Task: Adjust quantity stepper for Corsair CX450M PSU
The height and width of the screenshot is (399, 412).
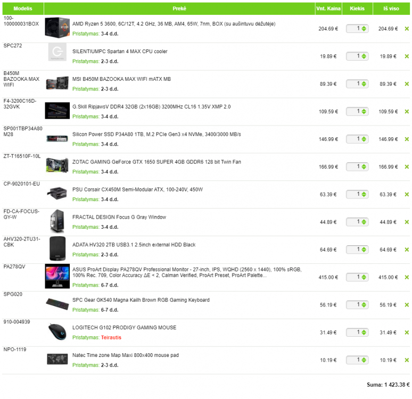Action: (364, 194)
